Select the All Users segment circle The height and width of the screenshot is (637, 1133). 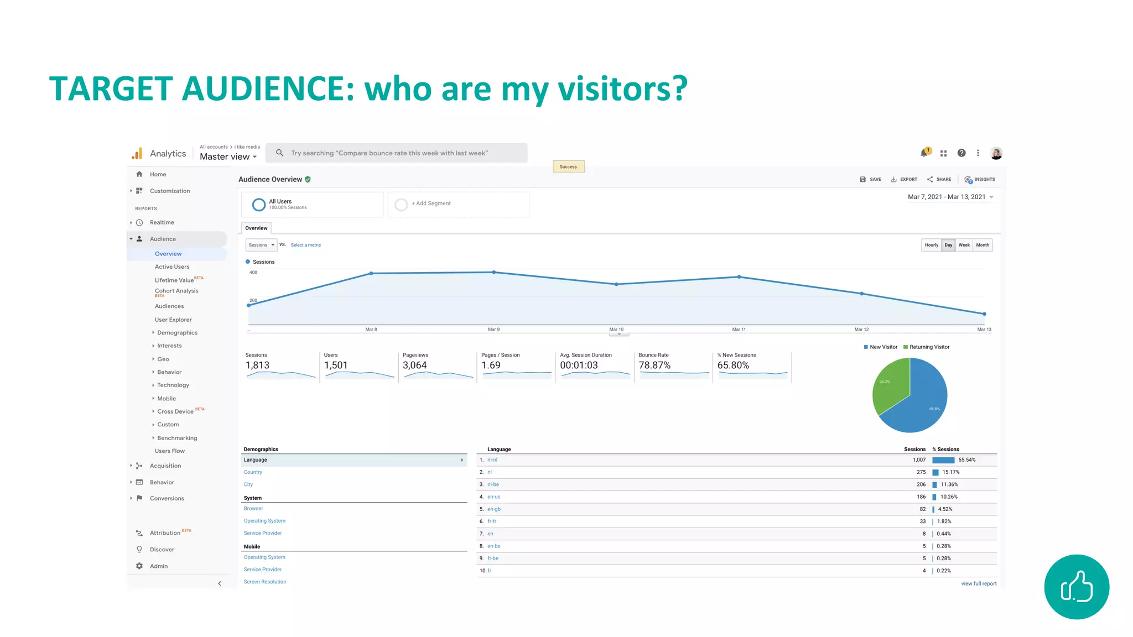pos(258,205)
